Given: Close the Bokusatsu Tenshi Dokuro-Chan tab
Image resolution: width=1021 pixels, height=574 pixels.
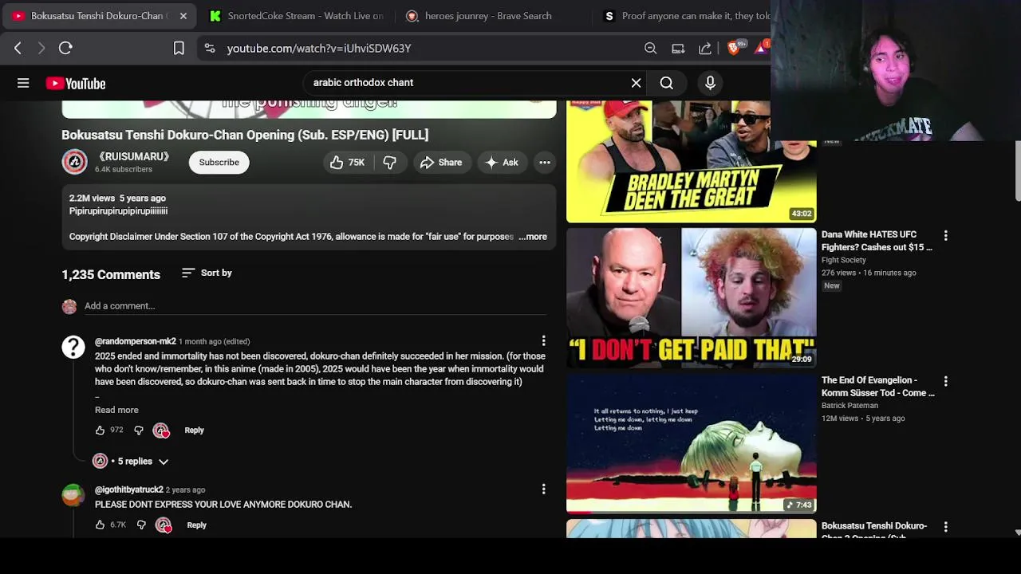Looking at the screenshot, I should tap(183, 16).
